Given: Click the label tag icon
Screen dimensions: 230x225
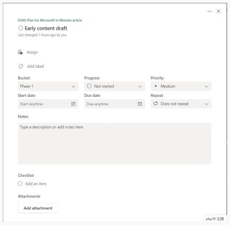Looking at the screenshot, I should 21,66.
